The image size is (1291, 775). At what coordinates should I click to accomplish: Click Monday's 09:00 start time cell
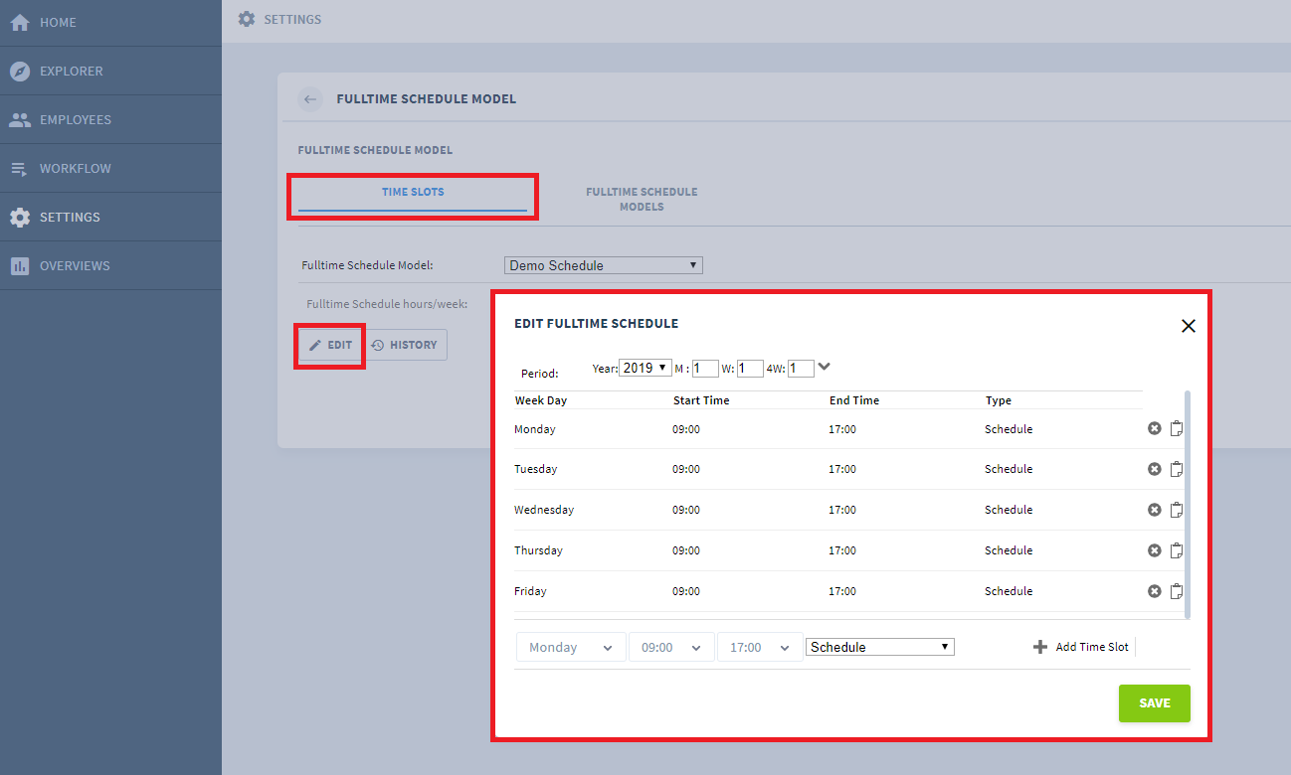[x=686, y=429]
